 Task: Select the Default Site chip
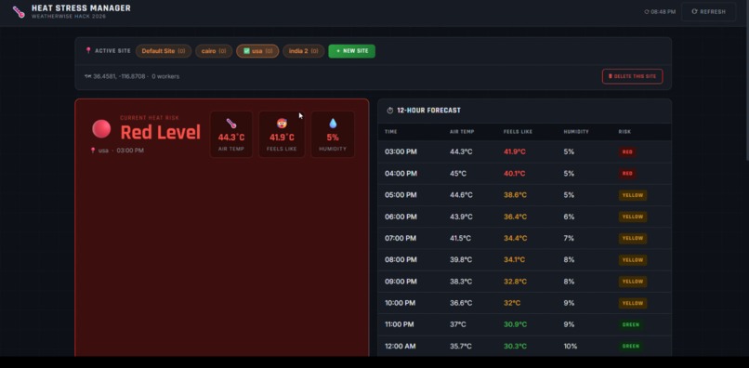pyautogui.click(x=164, y=51)
